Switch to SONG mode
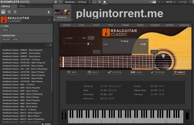 136,72
